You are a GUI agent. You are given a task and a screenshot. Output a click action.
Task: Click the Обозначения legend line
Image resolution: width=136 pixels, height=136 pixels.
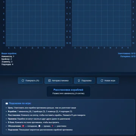[37, 126]
